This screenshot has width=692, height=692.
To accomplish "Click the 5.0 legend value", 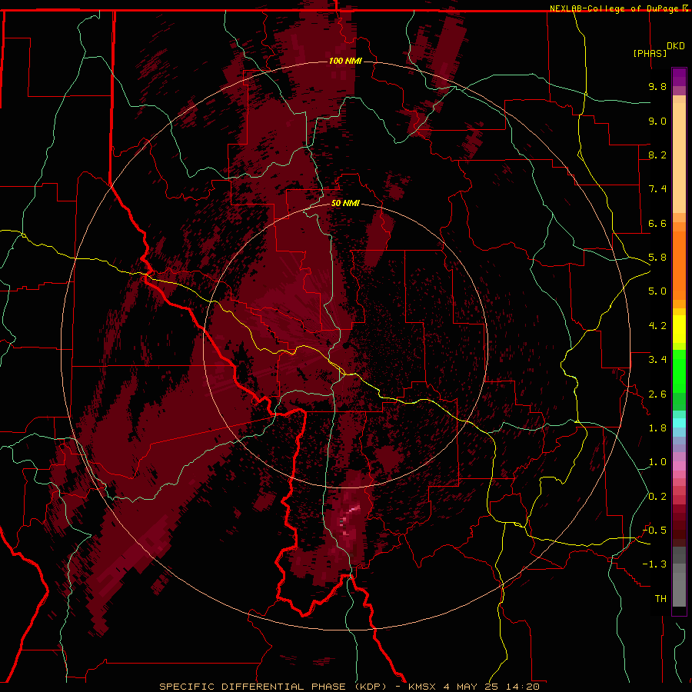I will click(x=657, y=291).
